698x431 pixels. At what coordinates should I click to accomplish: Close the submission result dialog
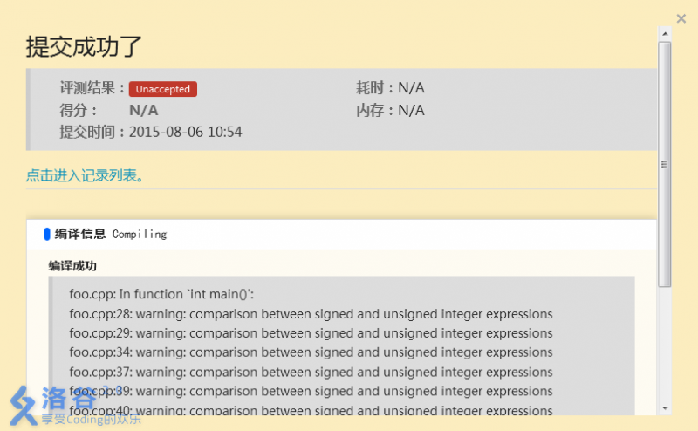pos(681,18)
